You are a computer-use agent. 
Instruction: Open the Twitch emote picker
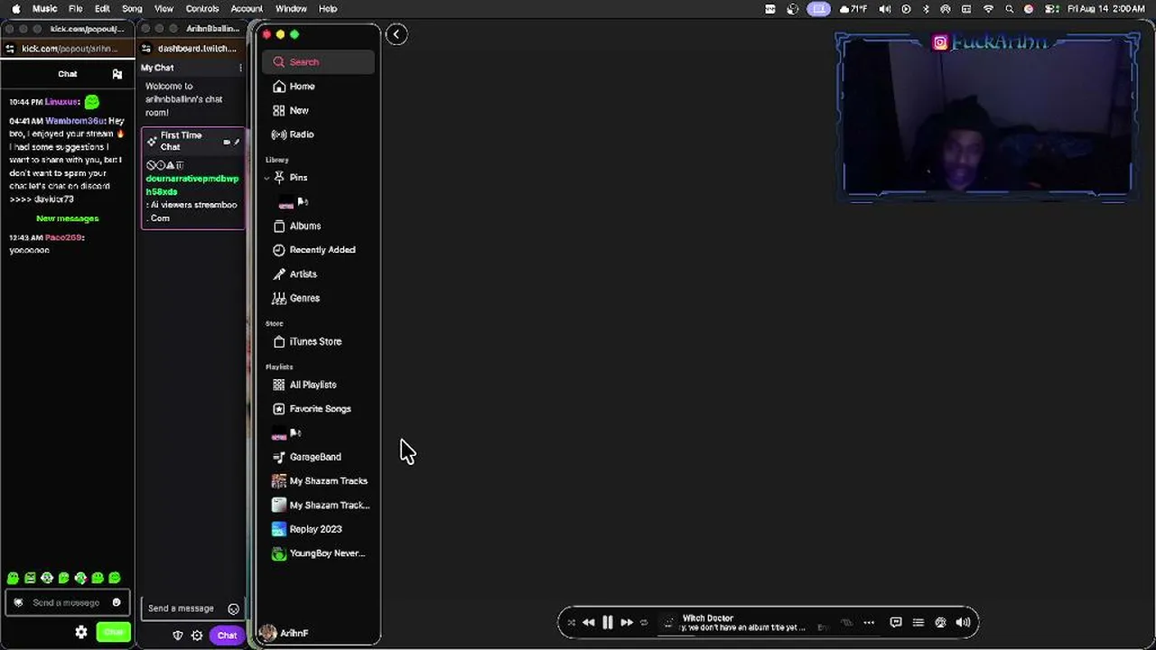tap(234, 609)
